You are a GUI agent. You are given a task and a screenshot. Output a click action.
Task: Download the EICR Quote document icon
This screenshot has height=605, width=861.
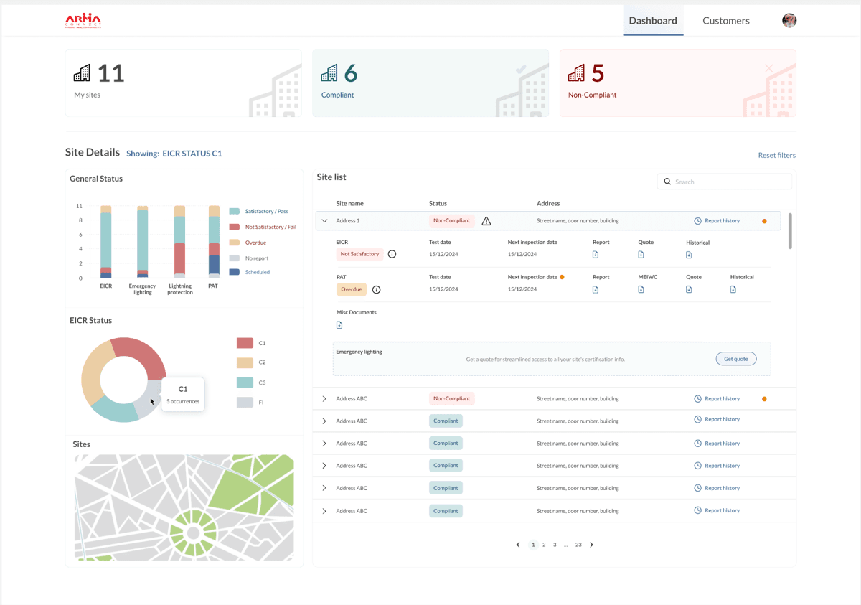(641, 255)
